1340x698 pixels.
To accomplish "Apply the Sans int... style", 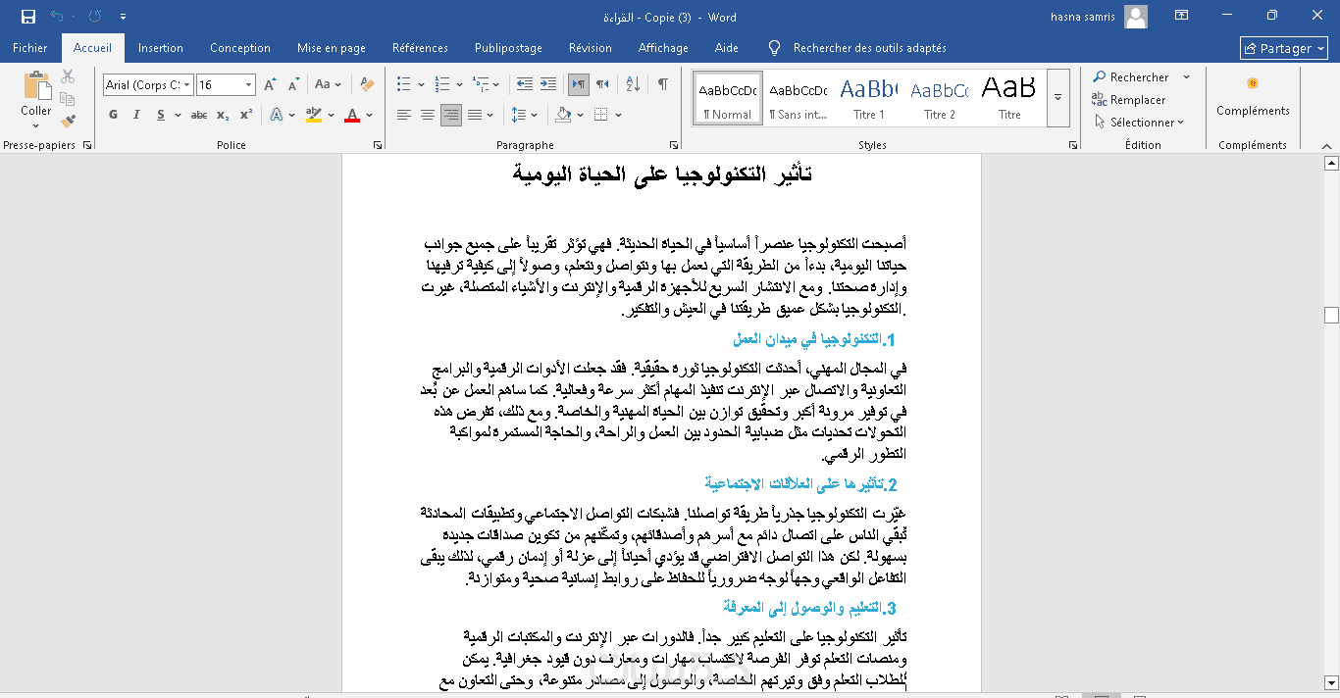I will tap(798, 98).
